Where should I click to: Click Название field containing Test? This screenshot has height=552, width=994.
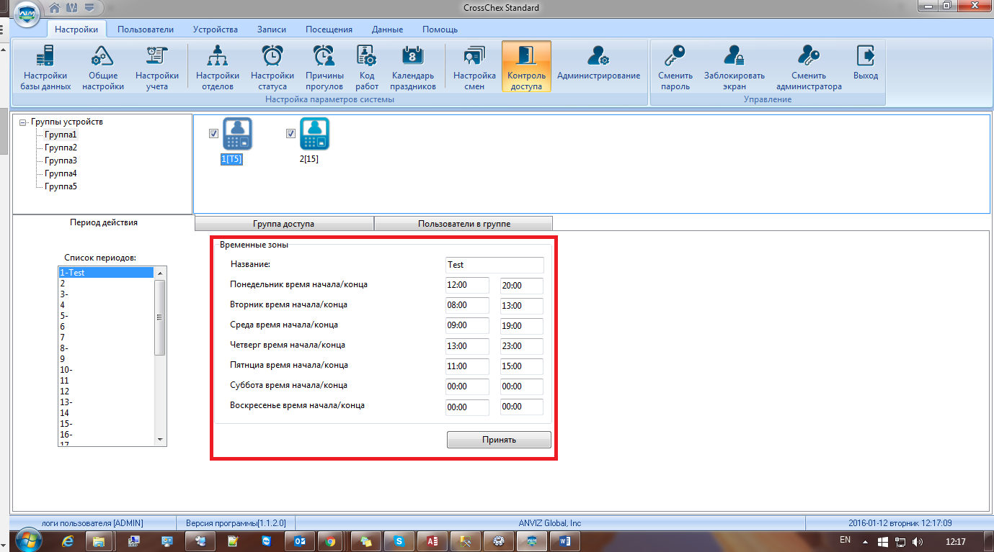(494, 265)
